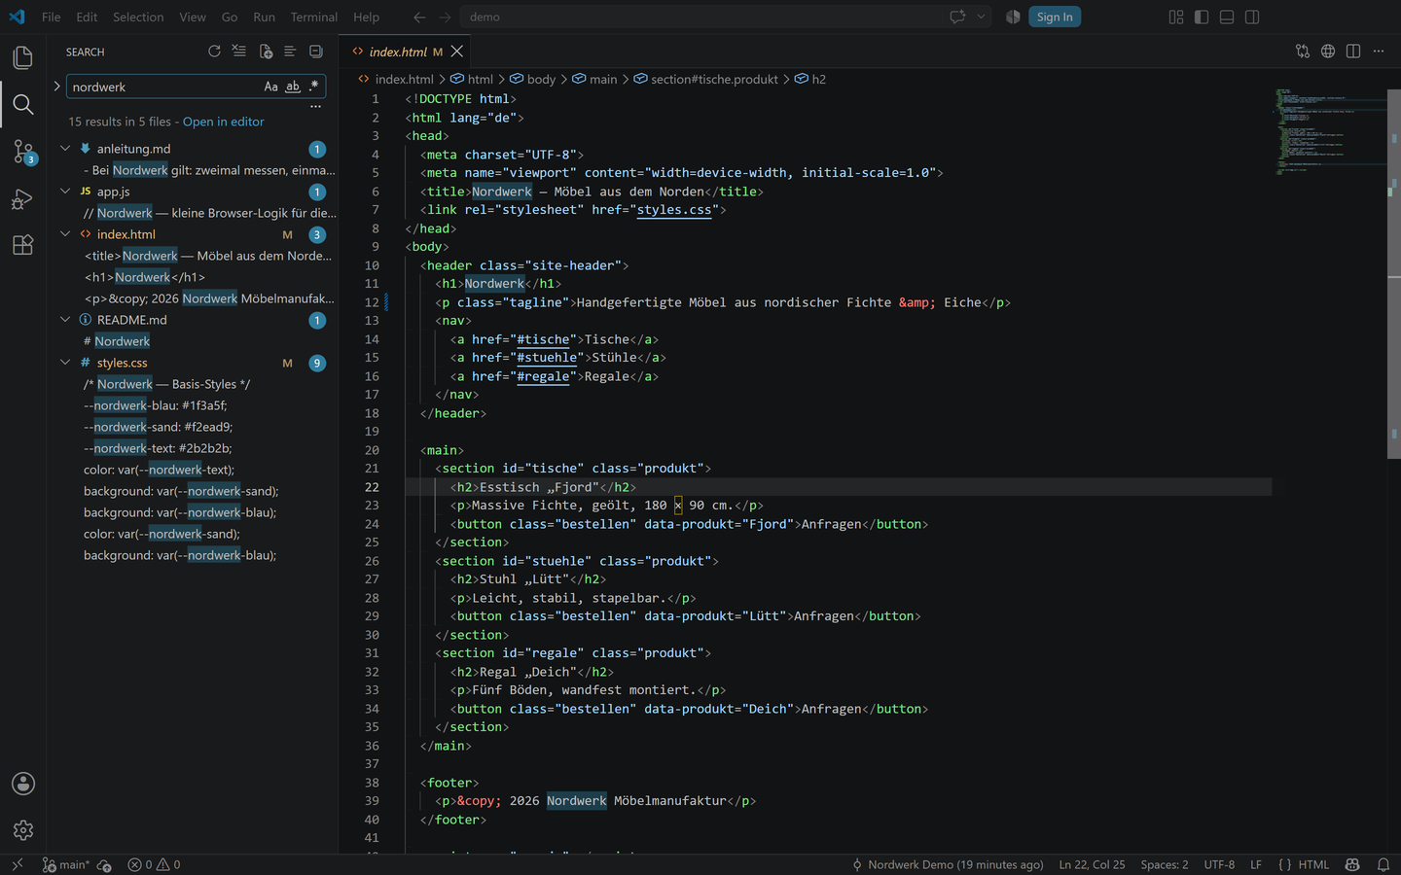Open the Run and Debug view

point(23,198)
